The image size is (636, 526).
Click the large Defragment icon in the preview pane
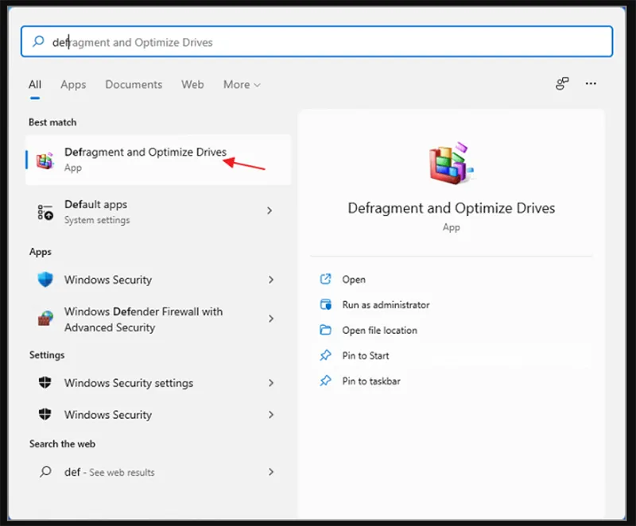coord(451,164)
